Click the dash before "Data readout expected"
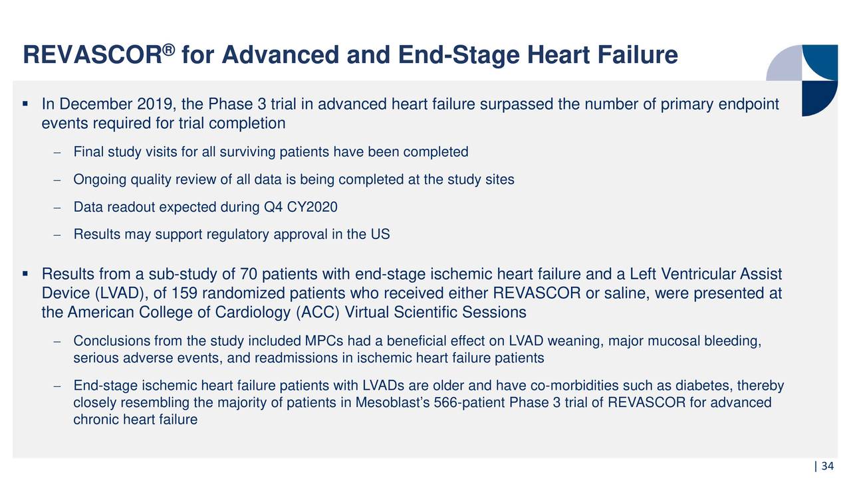Screen dimensions: 851x478 [57, 208]
